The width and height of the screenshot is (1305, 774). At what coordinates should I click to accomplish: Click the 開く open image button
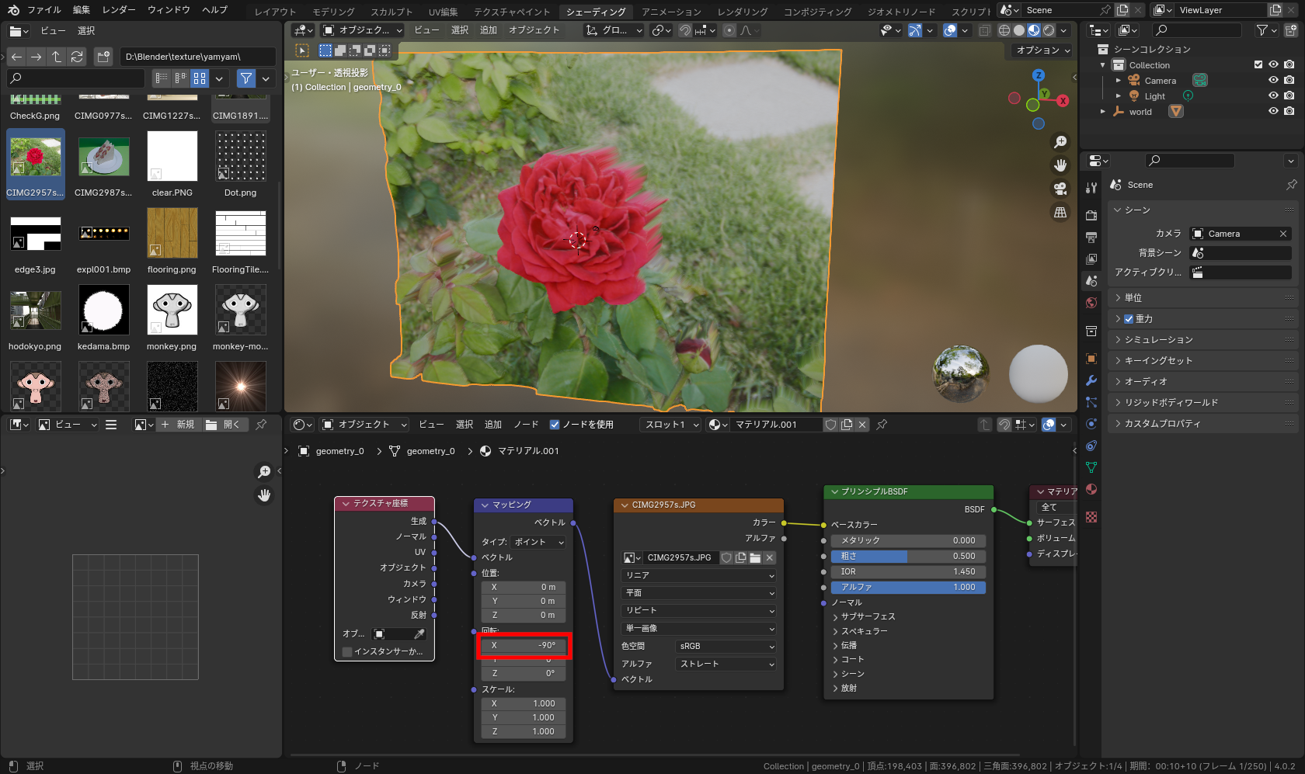[x=224, y=425]
